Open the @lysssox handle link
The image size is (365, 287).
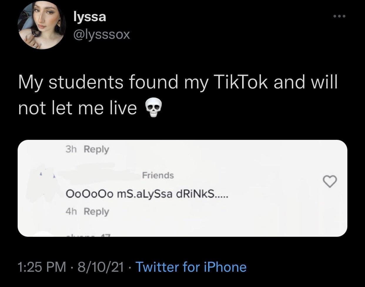point(101,35)
